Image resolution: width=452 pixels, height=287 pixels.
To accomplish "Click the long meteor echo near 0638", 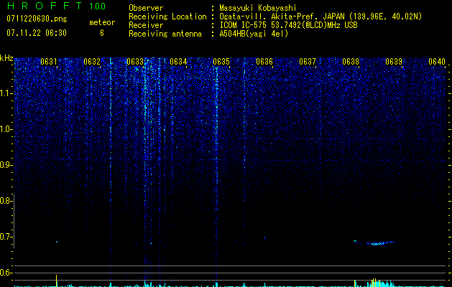I will pyautogui.click(x=374, y=243).
